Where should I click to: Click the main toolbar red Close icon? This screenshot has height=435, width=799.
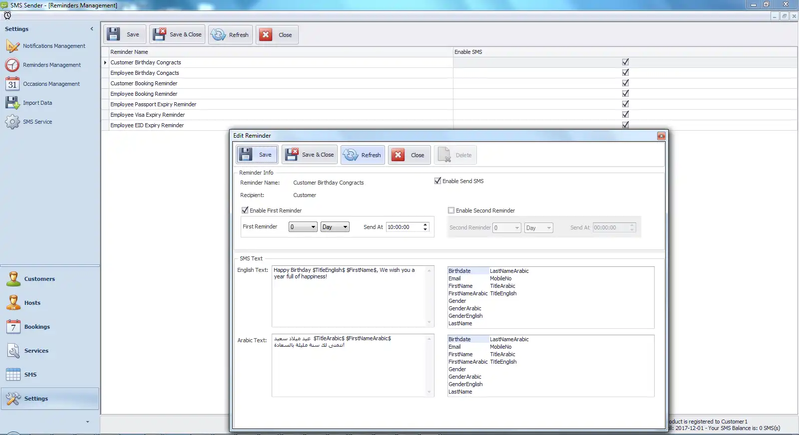pyautogui.click(x=266, y=35)
